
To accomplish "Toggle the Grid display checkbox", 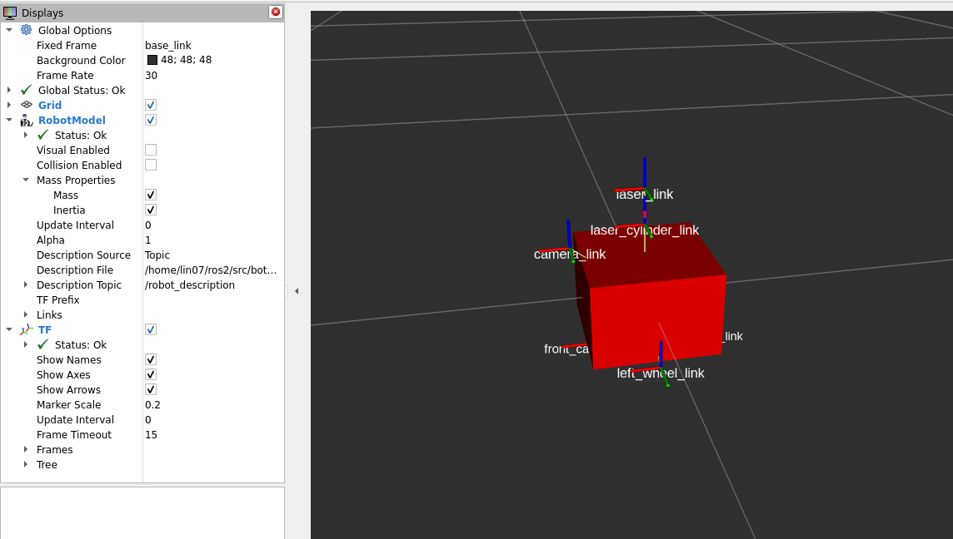I will click(x=151, y=105).
